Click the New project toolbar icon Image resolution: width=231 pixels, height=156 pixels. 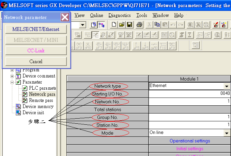coord(114,24)
